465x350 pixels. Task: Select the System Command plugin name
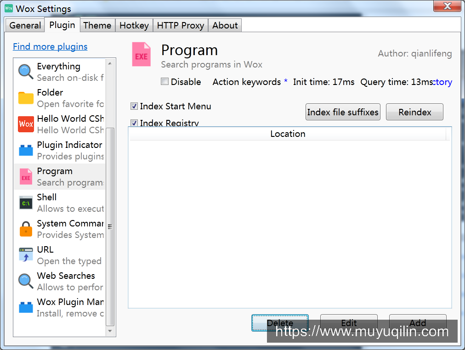pos(71,223)
